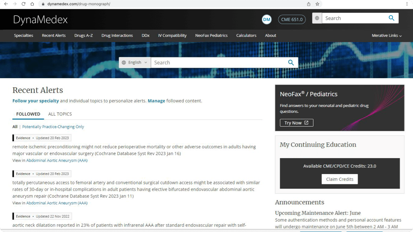Open AAA link under percutaneous access alert
Viewport: 413px width, 232px height.
point(57,203)
